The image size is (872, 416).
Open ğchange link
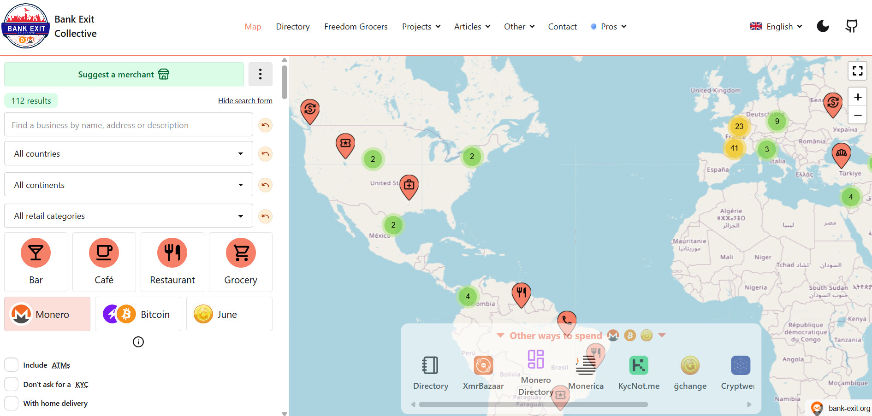click(x=690, y=373)
